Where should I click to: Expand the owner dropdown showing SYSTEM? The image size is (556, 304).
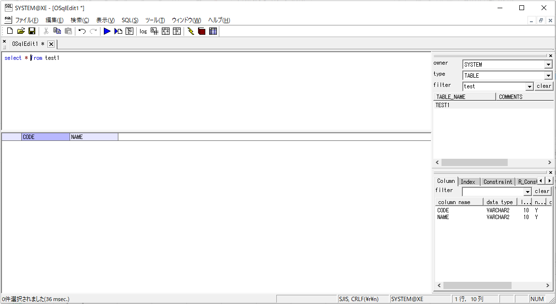549,65
